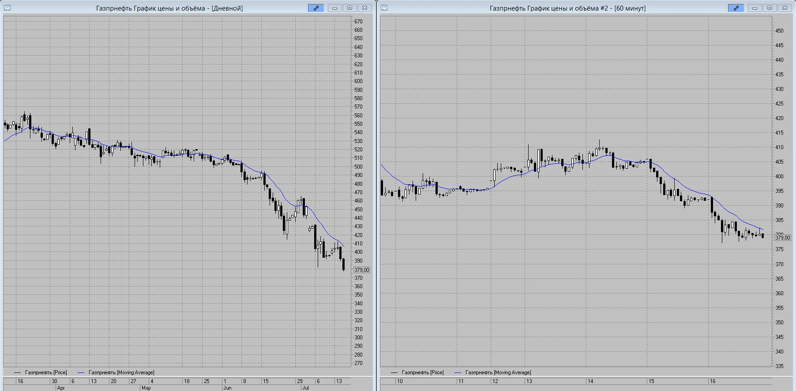Click date 14 on 60-minute chart time axis

tap(590, 381)
